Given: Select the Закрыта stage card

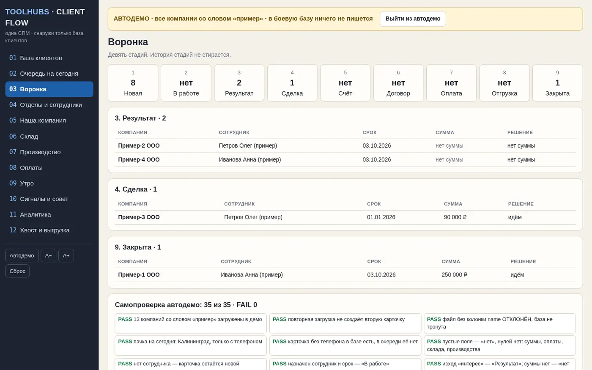Looking at the screenshot, I should click(557, 83).
